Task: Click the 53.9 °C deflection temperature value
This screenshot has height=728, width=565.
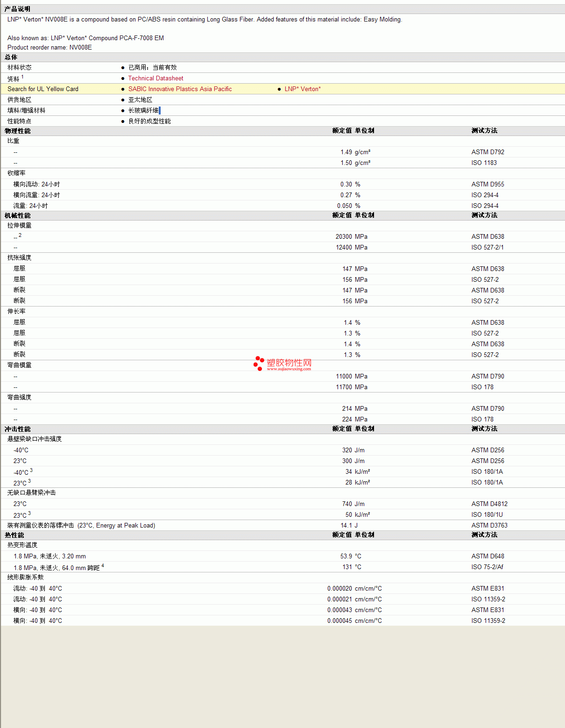Action: click(x=351, y=556)
